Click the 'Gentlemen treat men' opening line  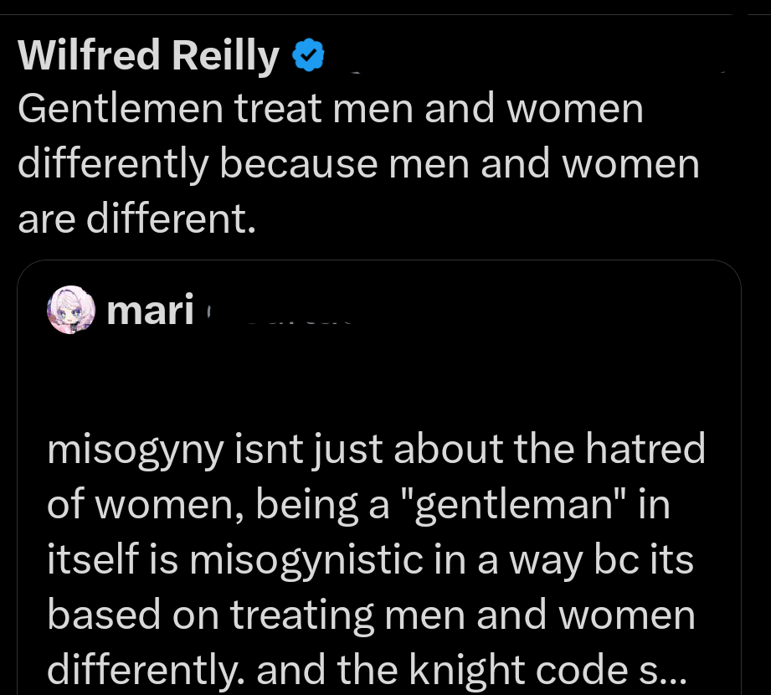pyautogui.click(x=332, y=107)
